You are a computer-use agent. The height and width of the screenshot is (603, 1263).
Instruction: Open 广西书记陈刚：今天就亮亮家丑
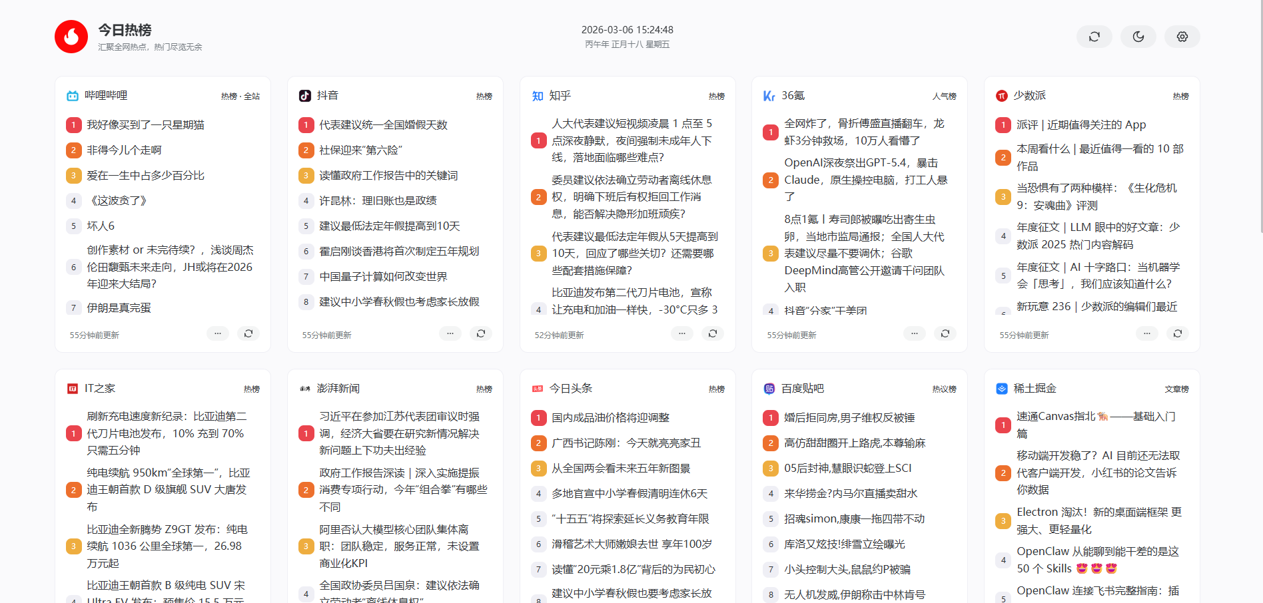click(626, 443)
